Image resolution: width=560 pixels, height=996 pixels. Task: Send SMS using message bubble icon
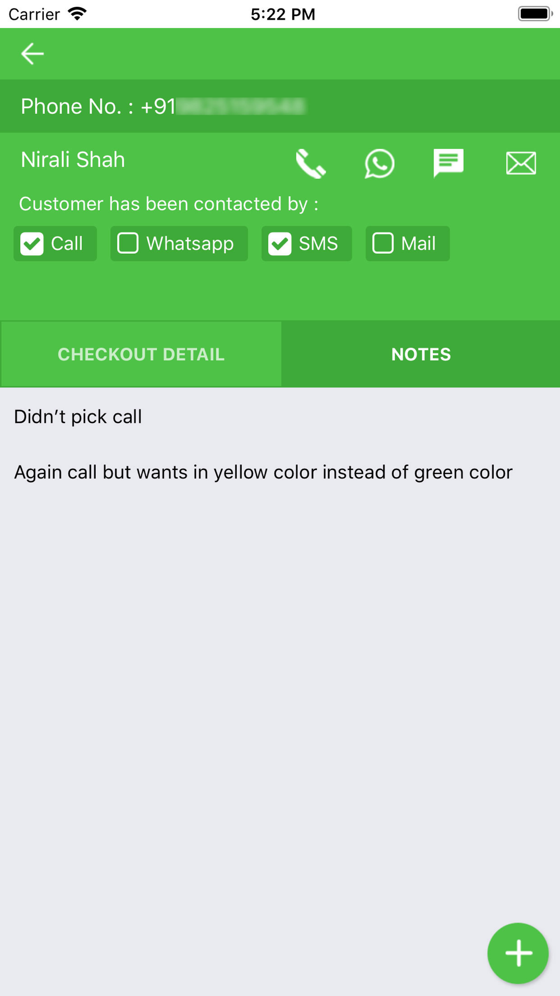(449, 164)
